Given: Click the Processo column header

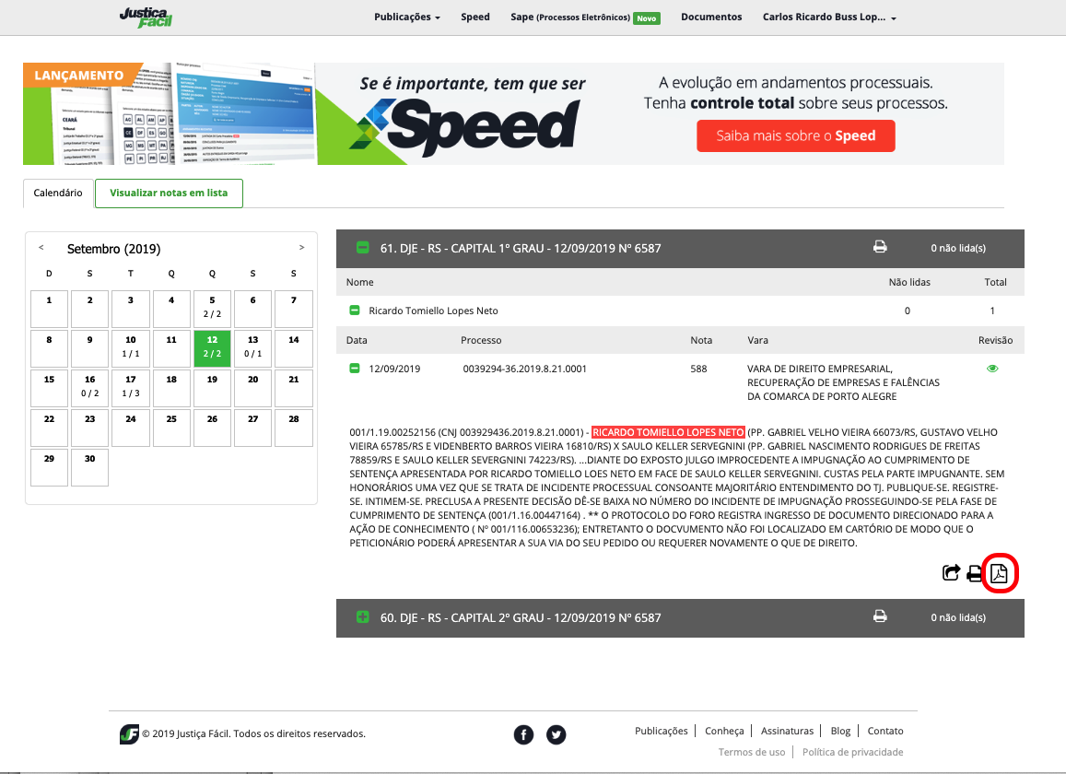Looking at the screenshot, I should coord(481,340).
